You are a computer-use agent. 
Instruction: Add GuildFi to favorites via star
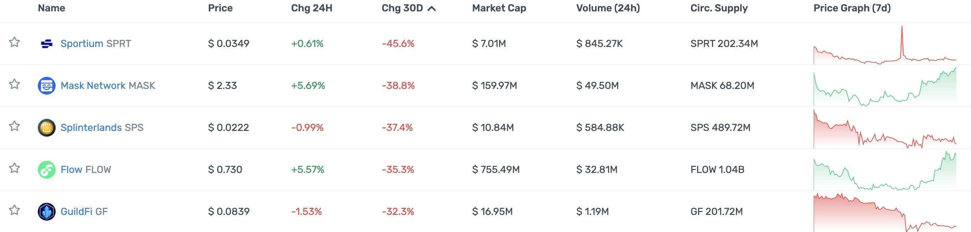pyautogui.click(x=14, y=210)
